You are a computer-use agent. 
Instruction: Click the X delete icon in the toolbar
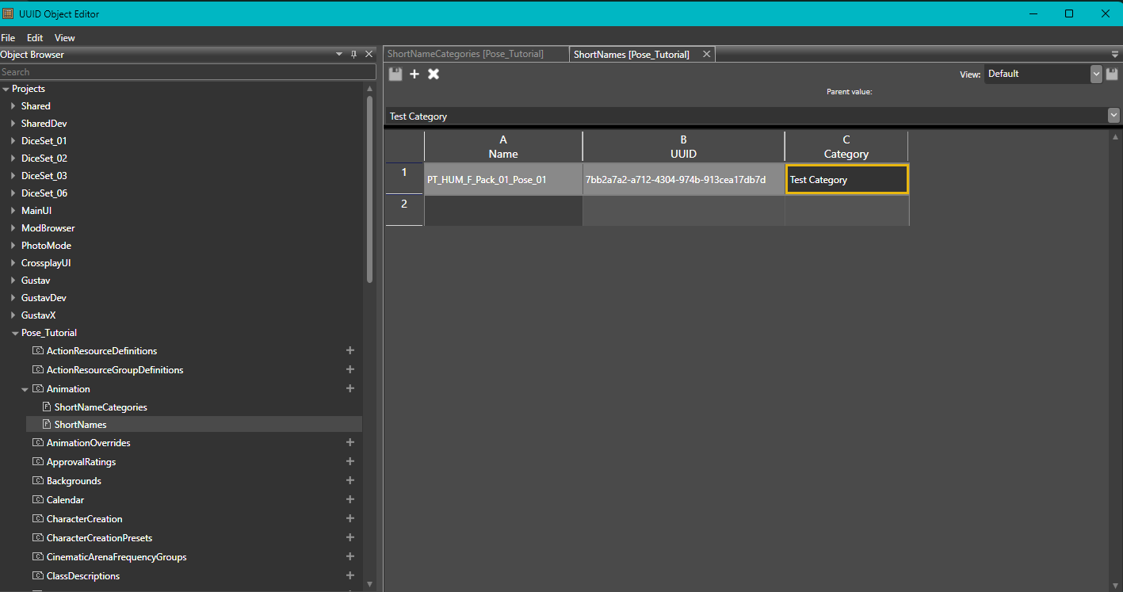click(434, 73)
